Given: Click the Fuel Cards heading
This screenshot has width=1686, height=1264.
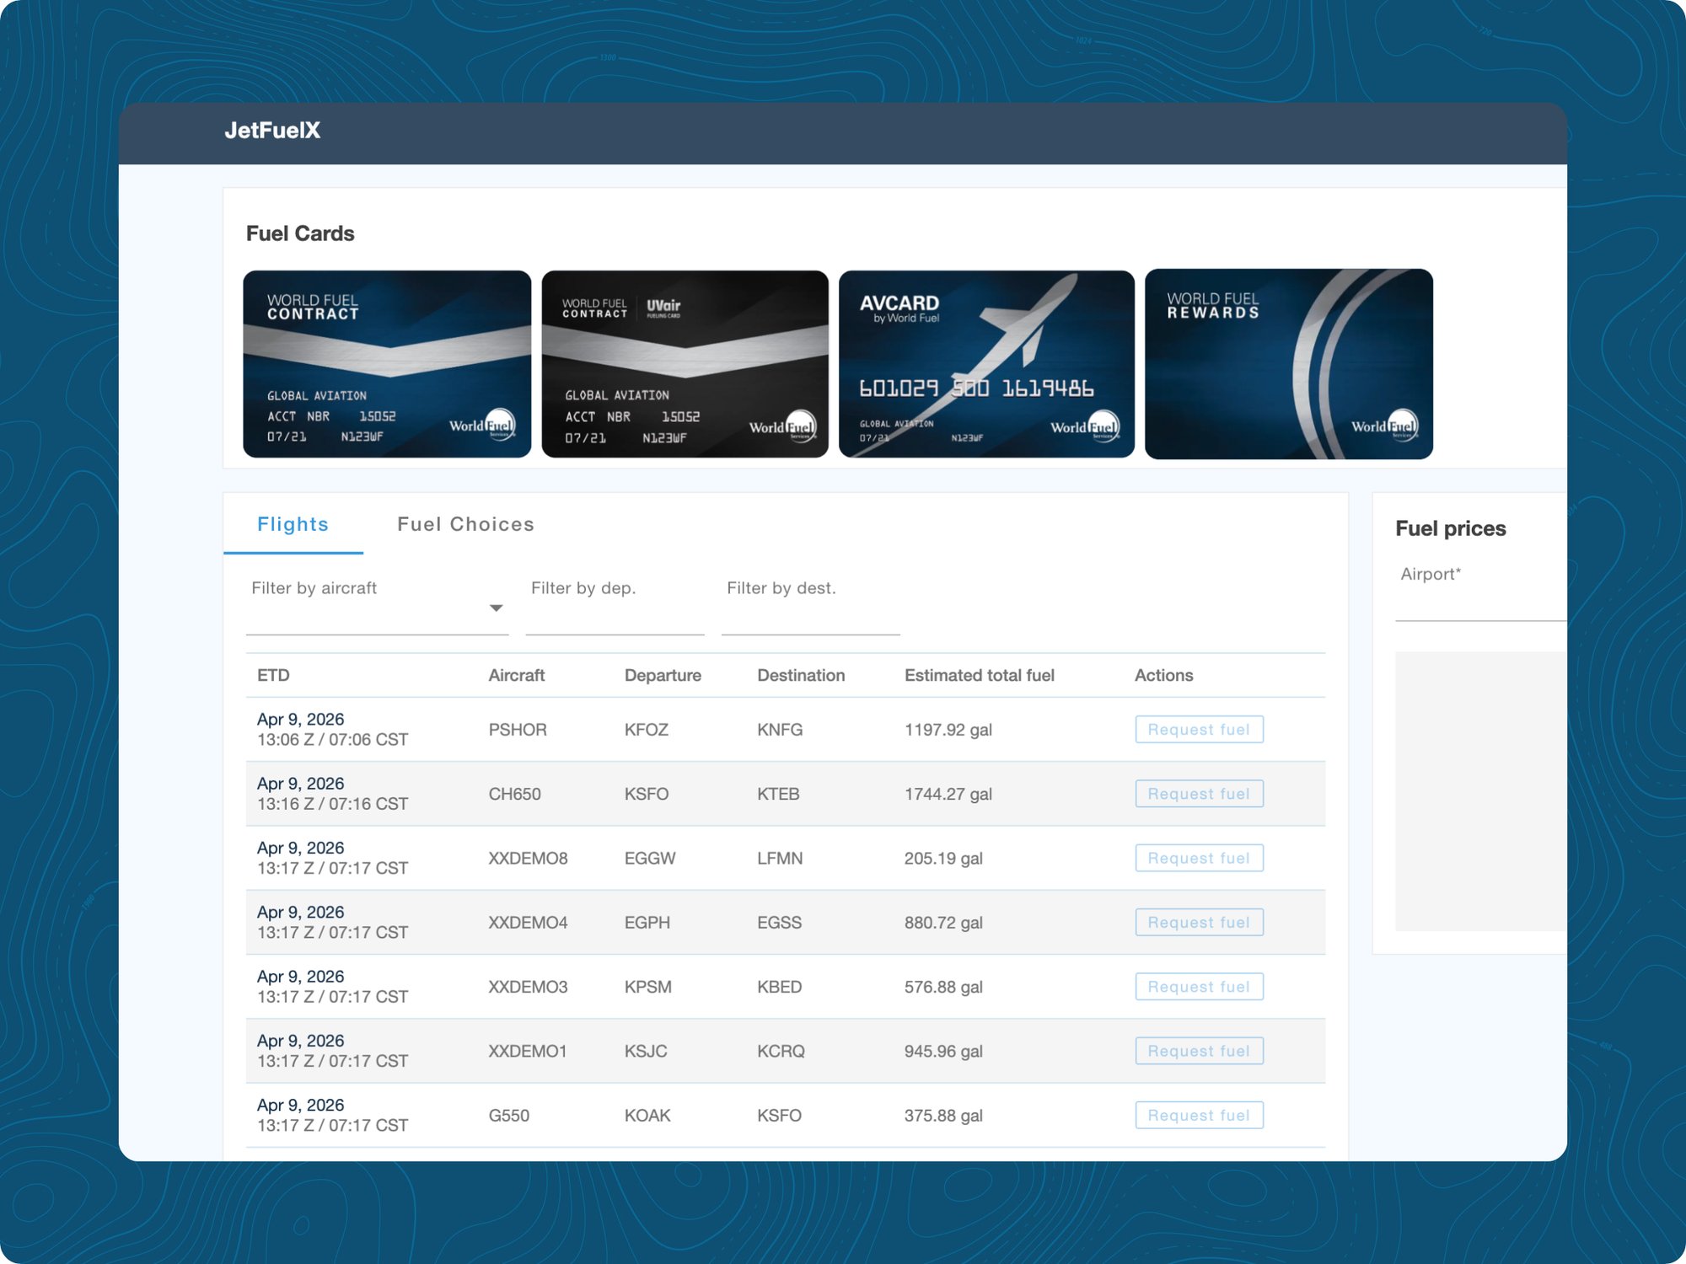Looking at the screenshot, I should 300,233.
